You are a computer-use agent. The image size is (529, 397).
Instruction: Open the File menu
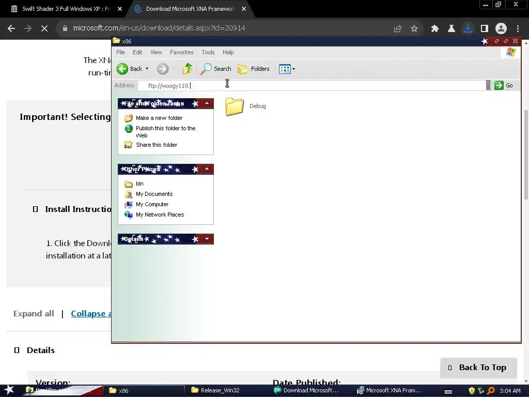[x=120, y=52]
